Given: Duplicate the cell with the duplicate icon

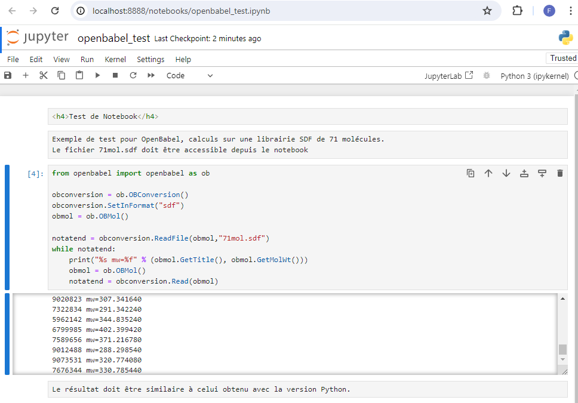Looking at the screenshot, I should 471,173.
